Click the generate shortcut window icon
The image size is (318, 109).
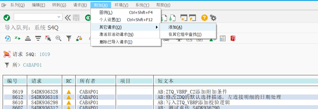[193, 18]
